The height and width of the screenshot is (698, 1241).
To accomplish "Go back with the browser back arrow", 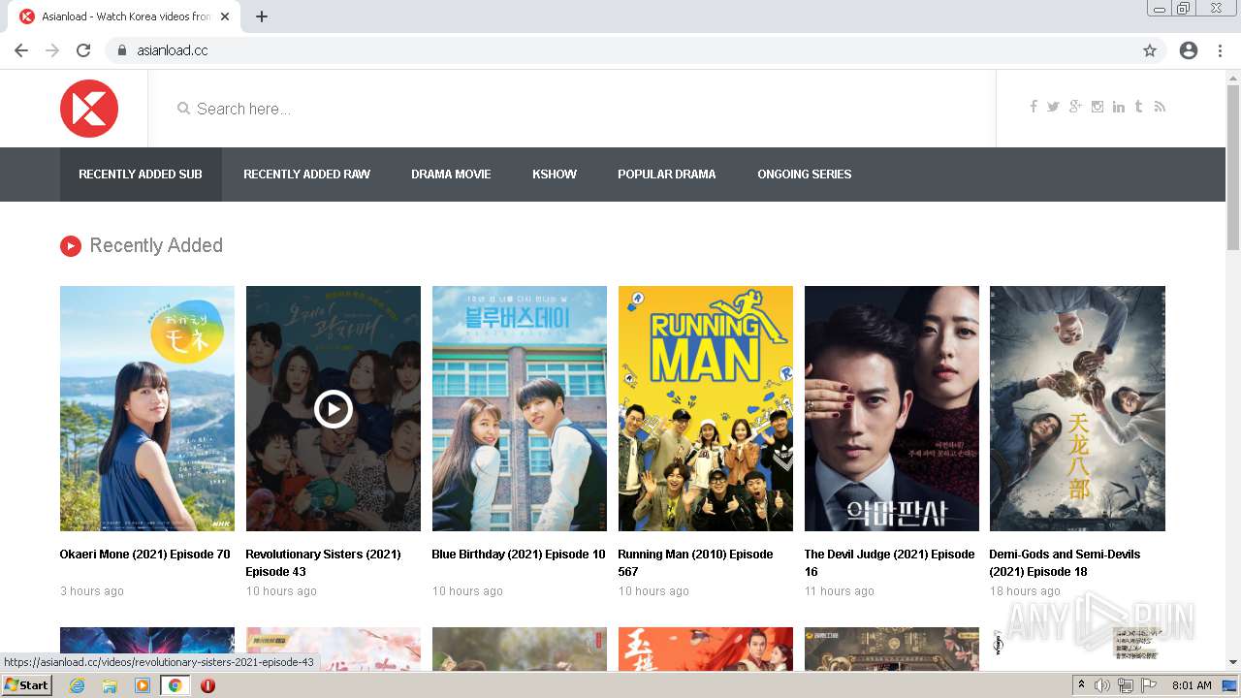I will [x=21, y=50].
